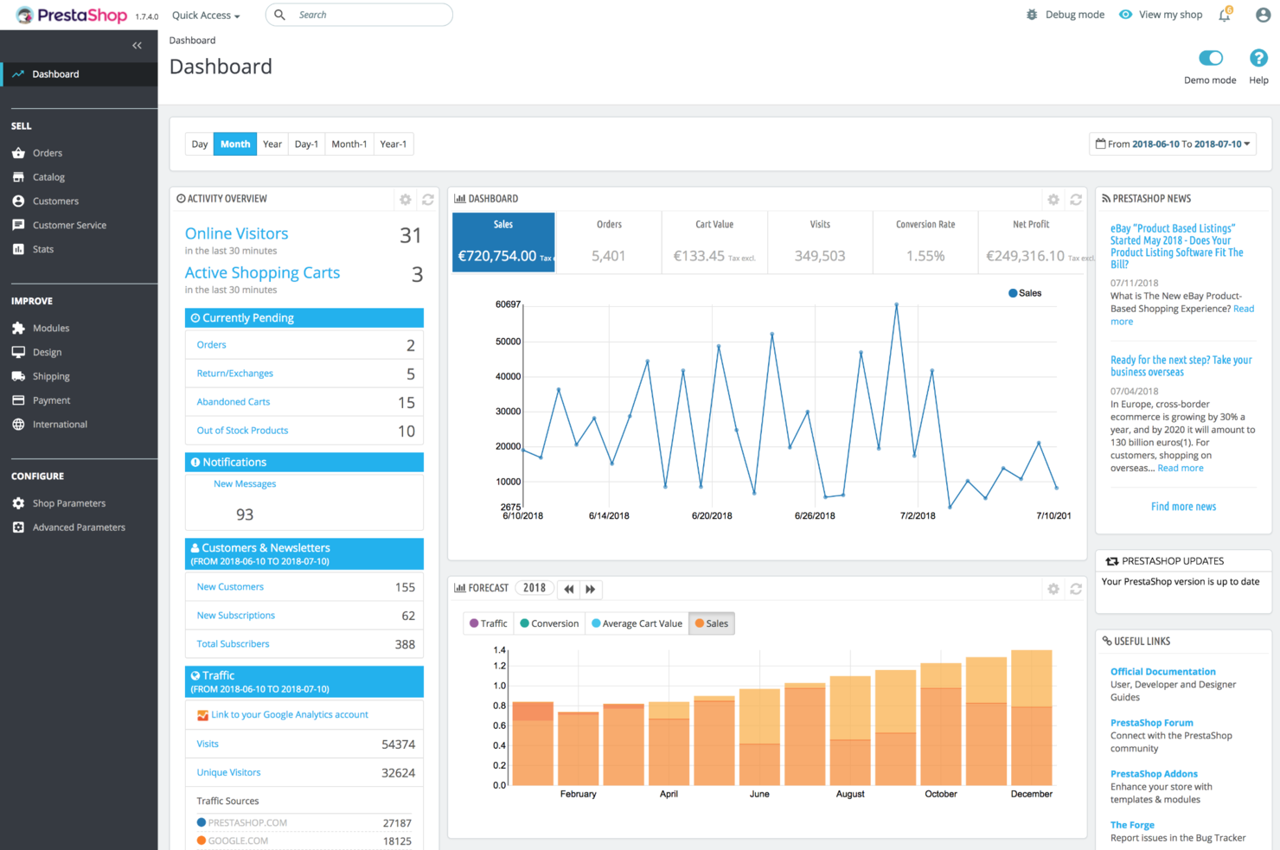The image size is (1280, 850).
Task: Refresh the Dashboard panel with its reload icon
Action: point(1076,199)
